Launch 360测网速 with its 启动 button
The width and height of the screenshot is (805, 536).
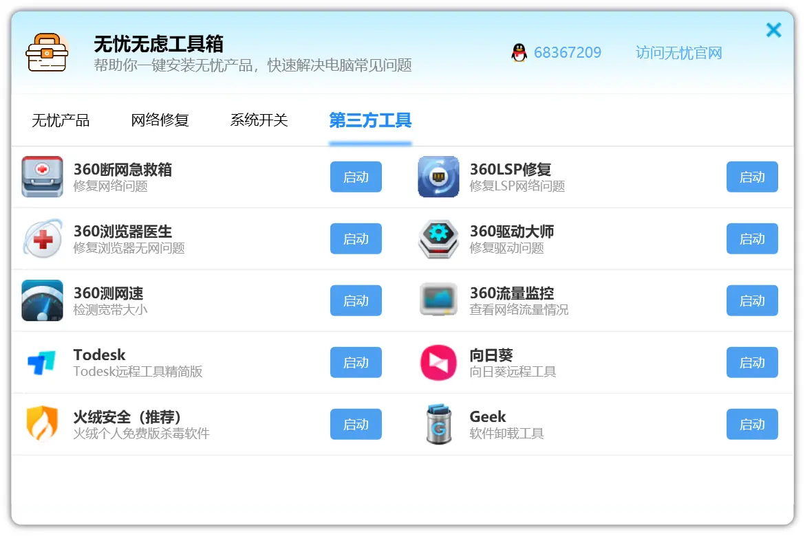pos(356,300)
